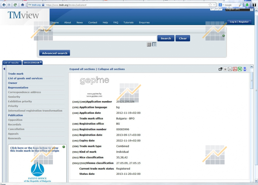
Task: Close the 2012125921N tab
Action: (41, 62)
